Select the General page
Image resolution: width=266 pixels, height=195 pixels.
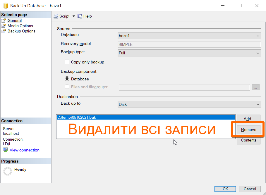15,20
